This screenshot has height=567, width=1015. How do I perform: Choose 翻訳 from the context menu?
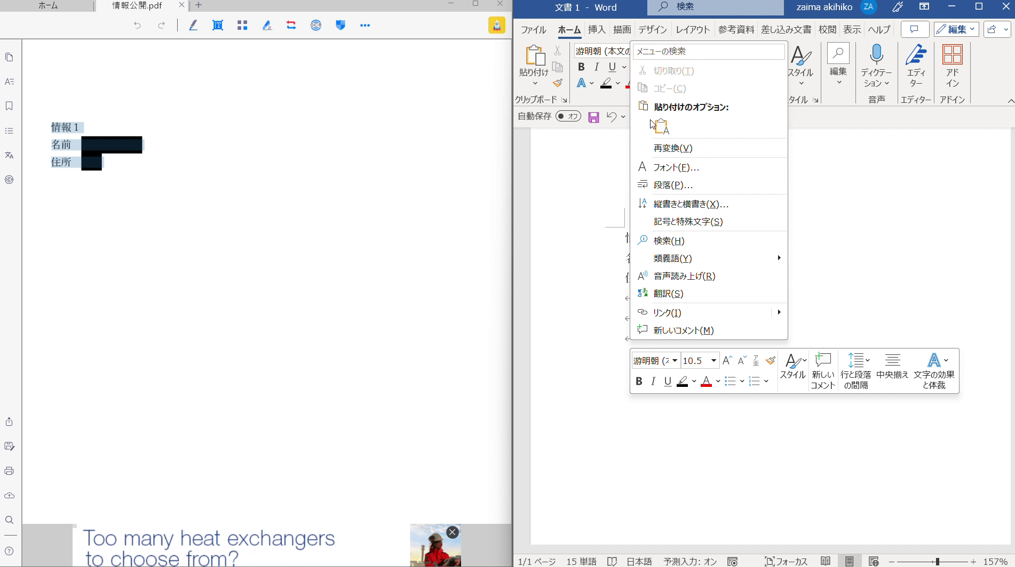(668, 294)
